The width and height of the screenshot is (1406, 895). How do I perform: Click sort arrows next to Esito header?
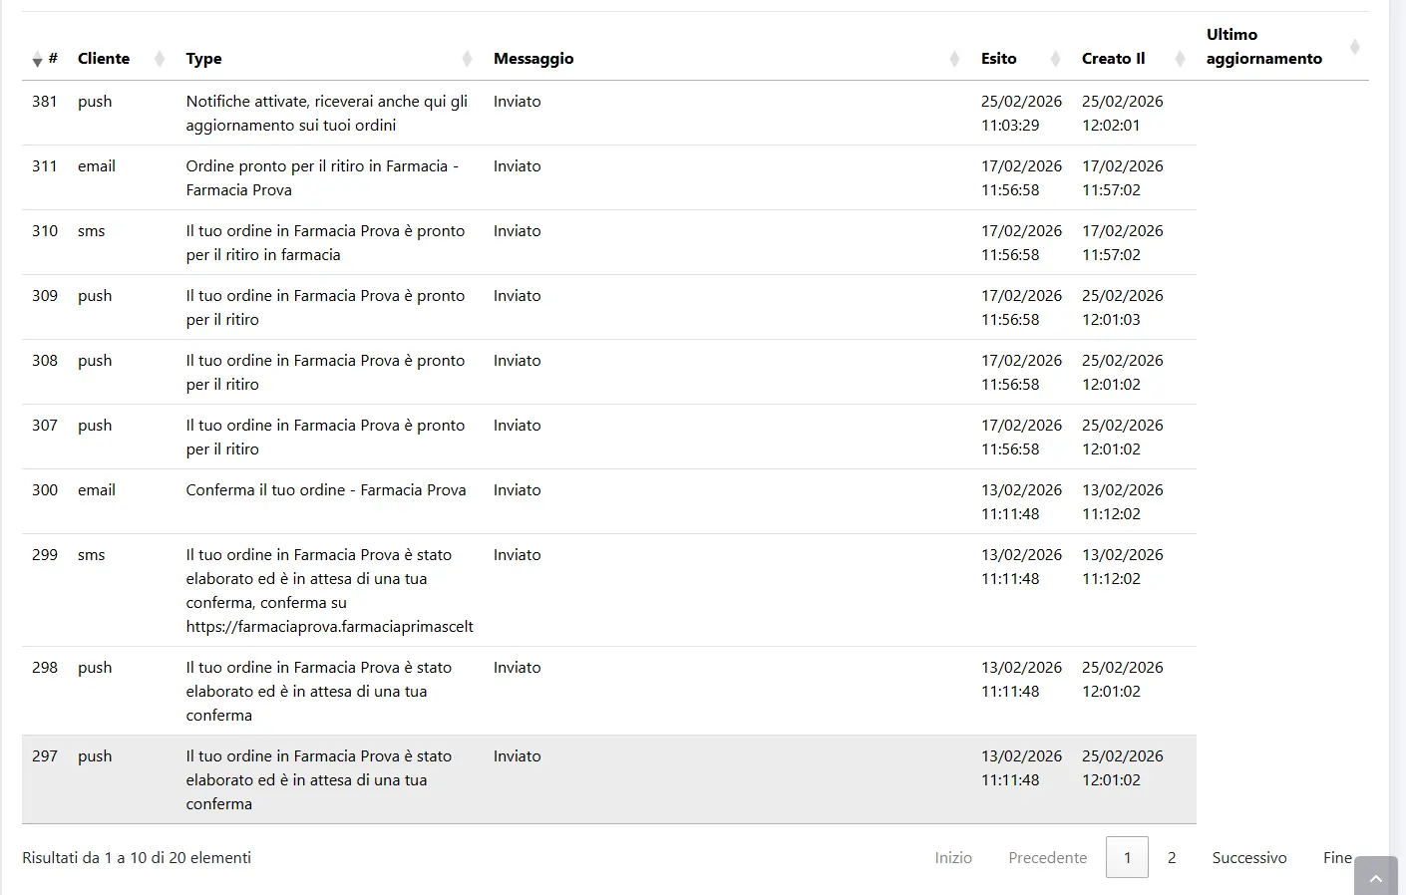[x=1055, y=59]
